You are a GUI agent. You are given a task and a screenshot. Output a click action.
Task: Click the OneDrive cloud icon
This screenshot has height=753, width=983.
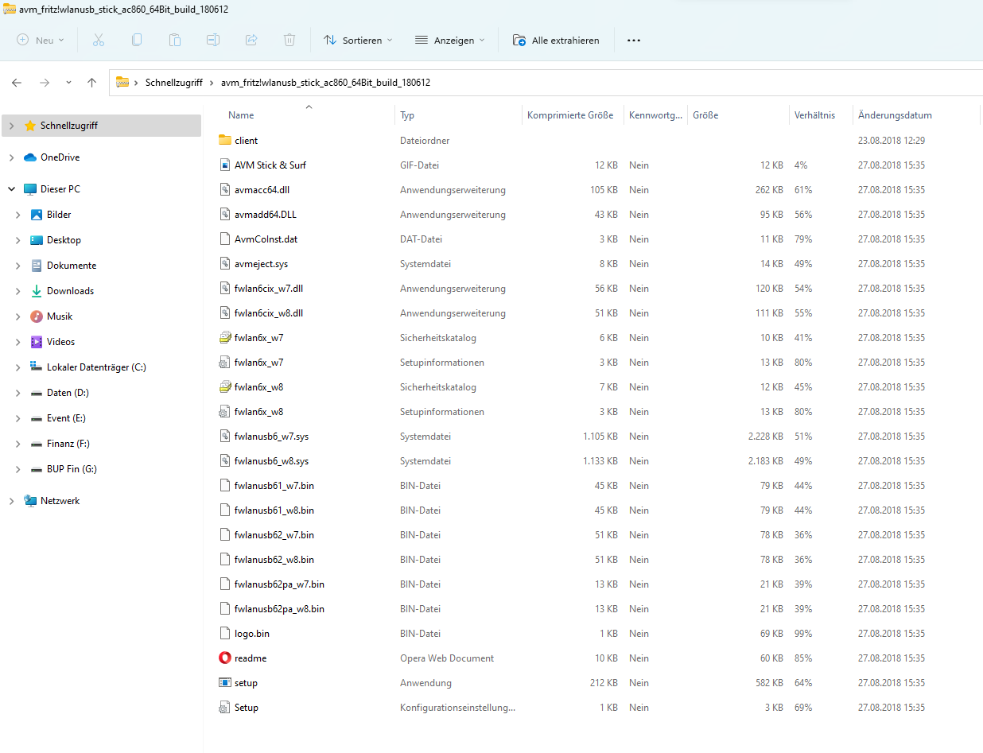(x=30, y=157)
